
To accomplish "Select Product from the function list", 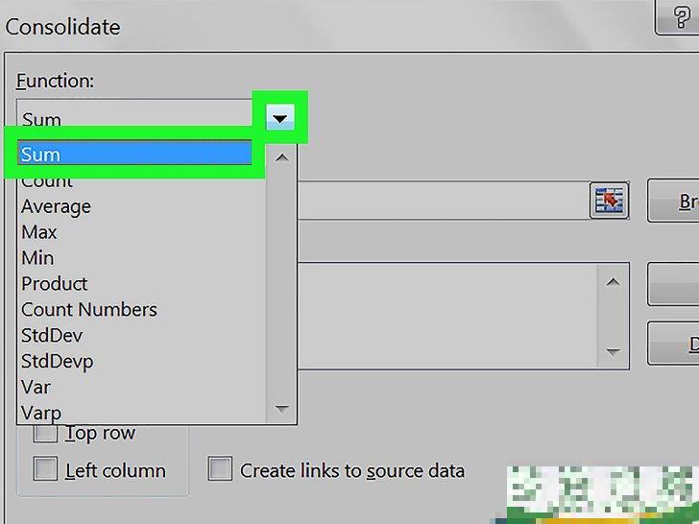I will click(54, 284).
